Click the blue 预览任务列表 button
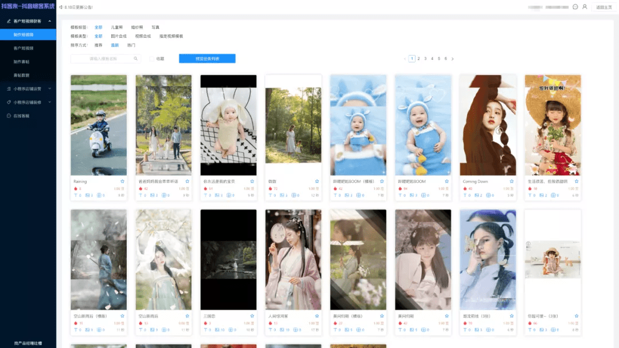619x348 pixels. pos(207,58)
